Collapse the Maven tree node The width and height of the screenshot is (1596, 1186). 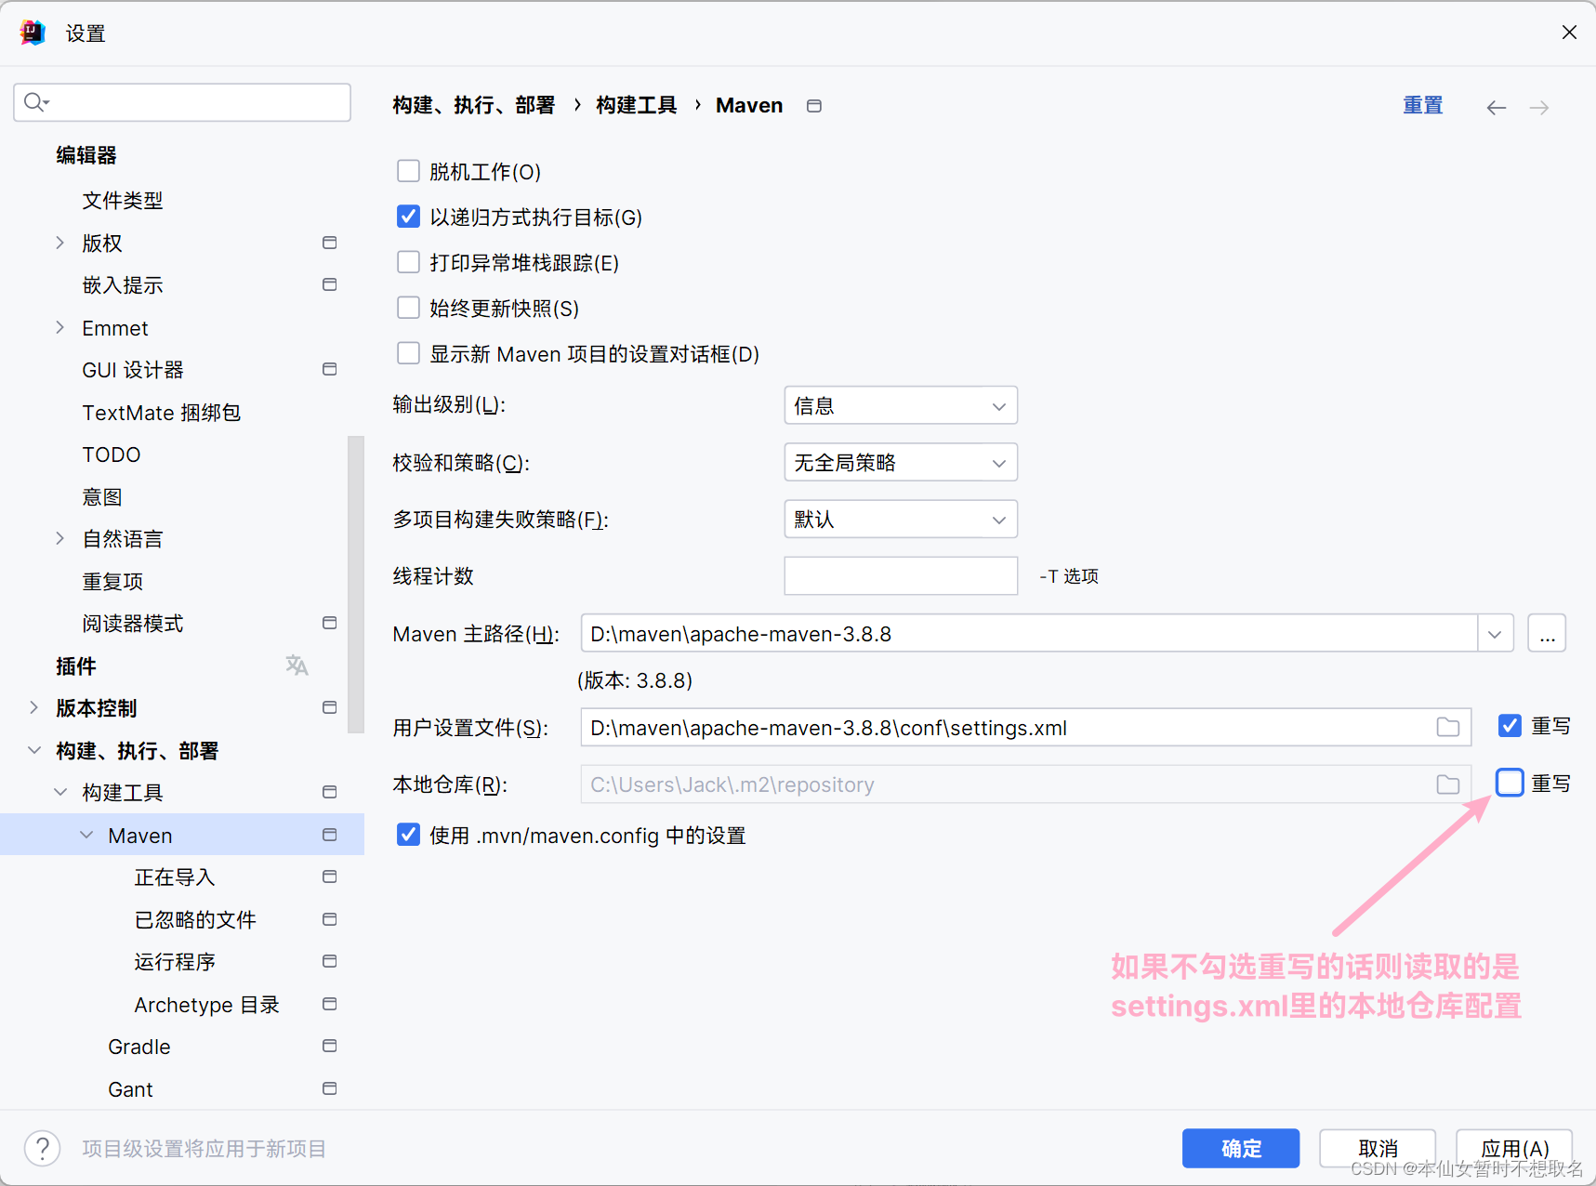pos(86,835)
